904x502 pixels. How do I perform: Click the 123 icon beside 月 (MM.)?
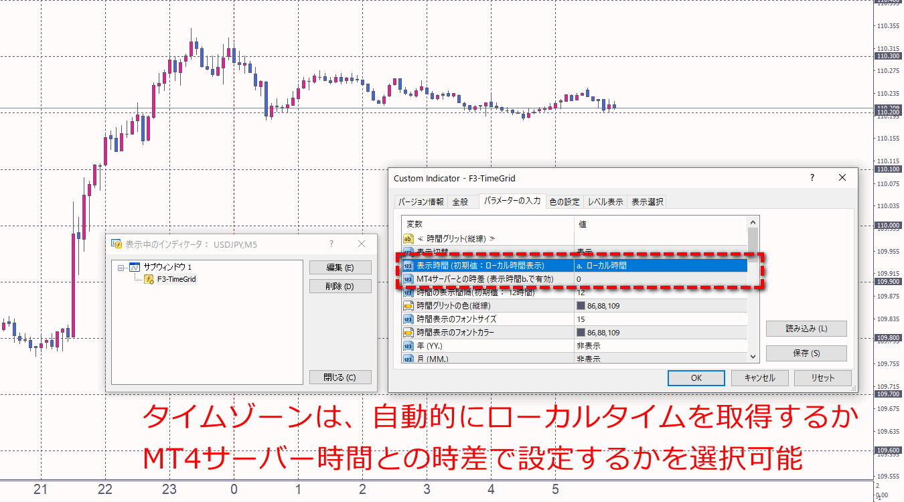408,358
